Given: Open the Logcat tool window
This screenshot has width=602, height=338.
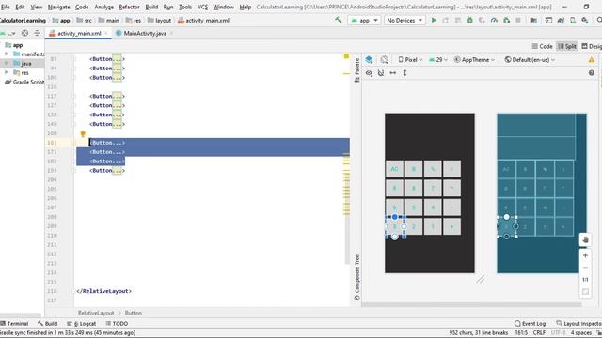Looking at the screenshot, I should [x=82, y=323].
